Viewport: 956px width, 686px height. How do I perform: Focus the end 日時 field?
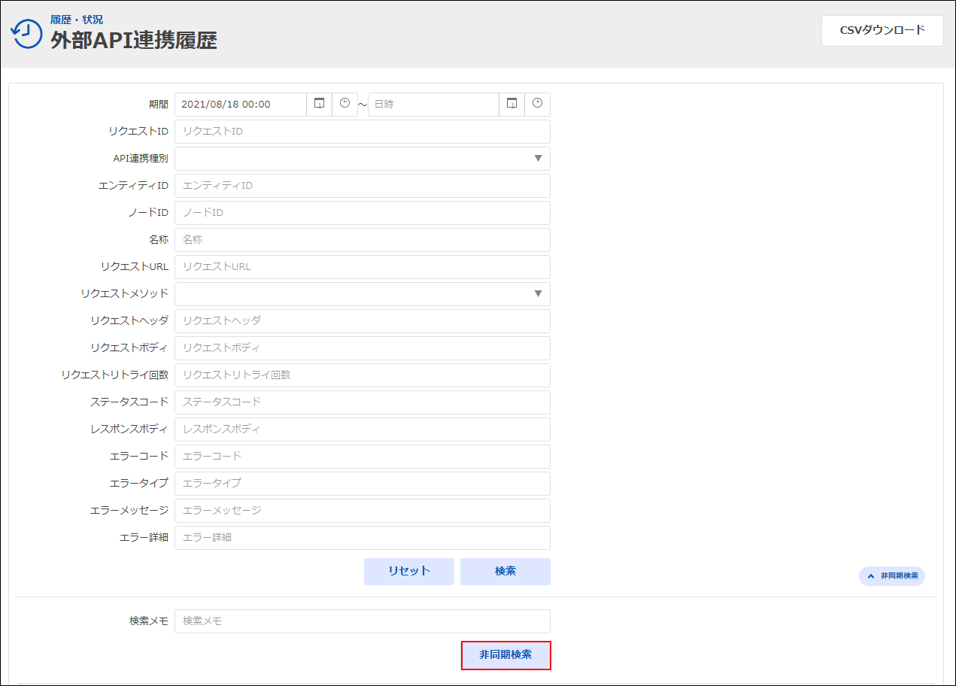tap(433, 105)
